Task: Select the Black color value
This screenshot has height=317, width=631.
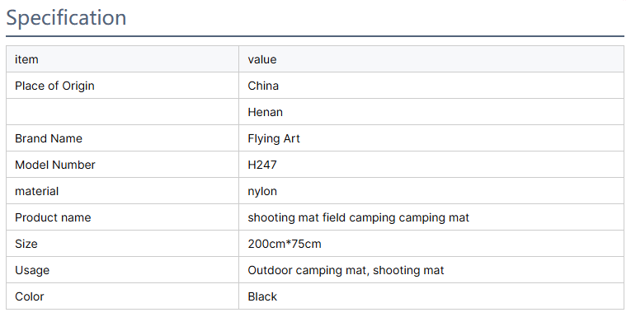Action: (x=262, y=296)
